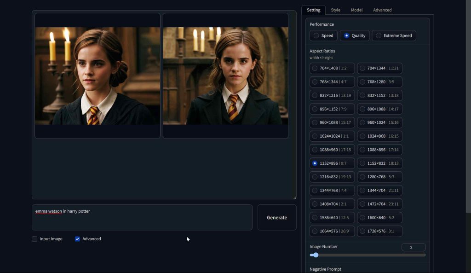
Task: Switch to the Setting tab
Action: [313, 10]
